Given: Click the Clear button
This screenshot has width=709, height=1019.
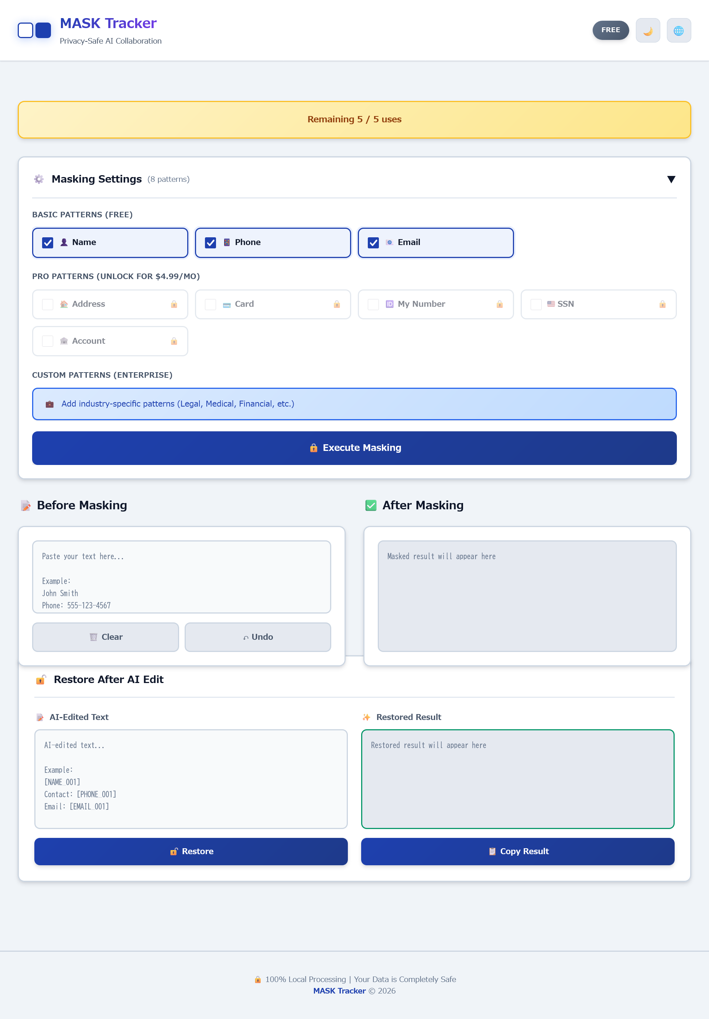Looking at the screenshot, I should (106, 637).
